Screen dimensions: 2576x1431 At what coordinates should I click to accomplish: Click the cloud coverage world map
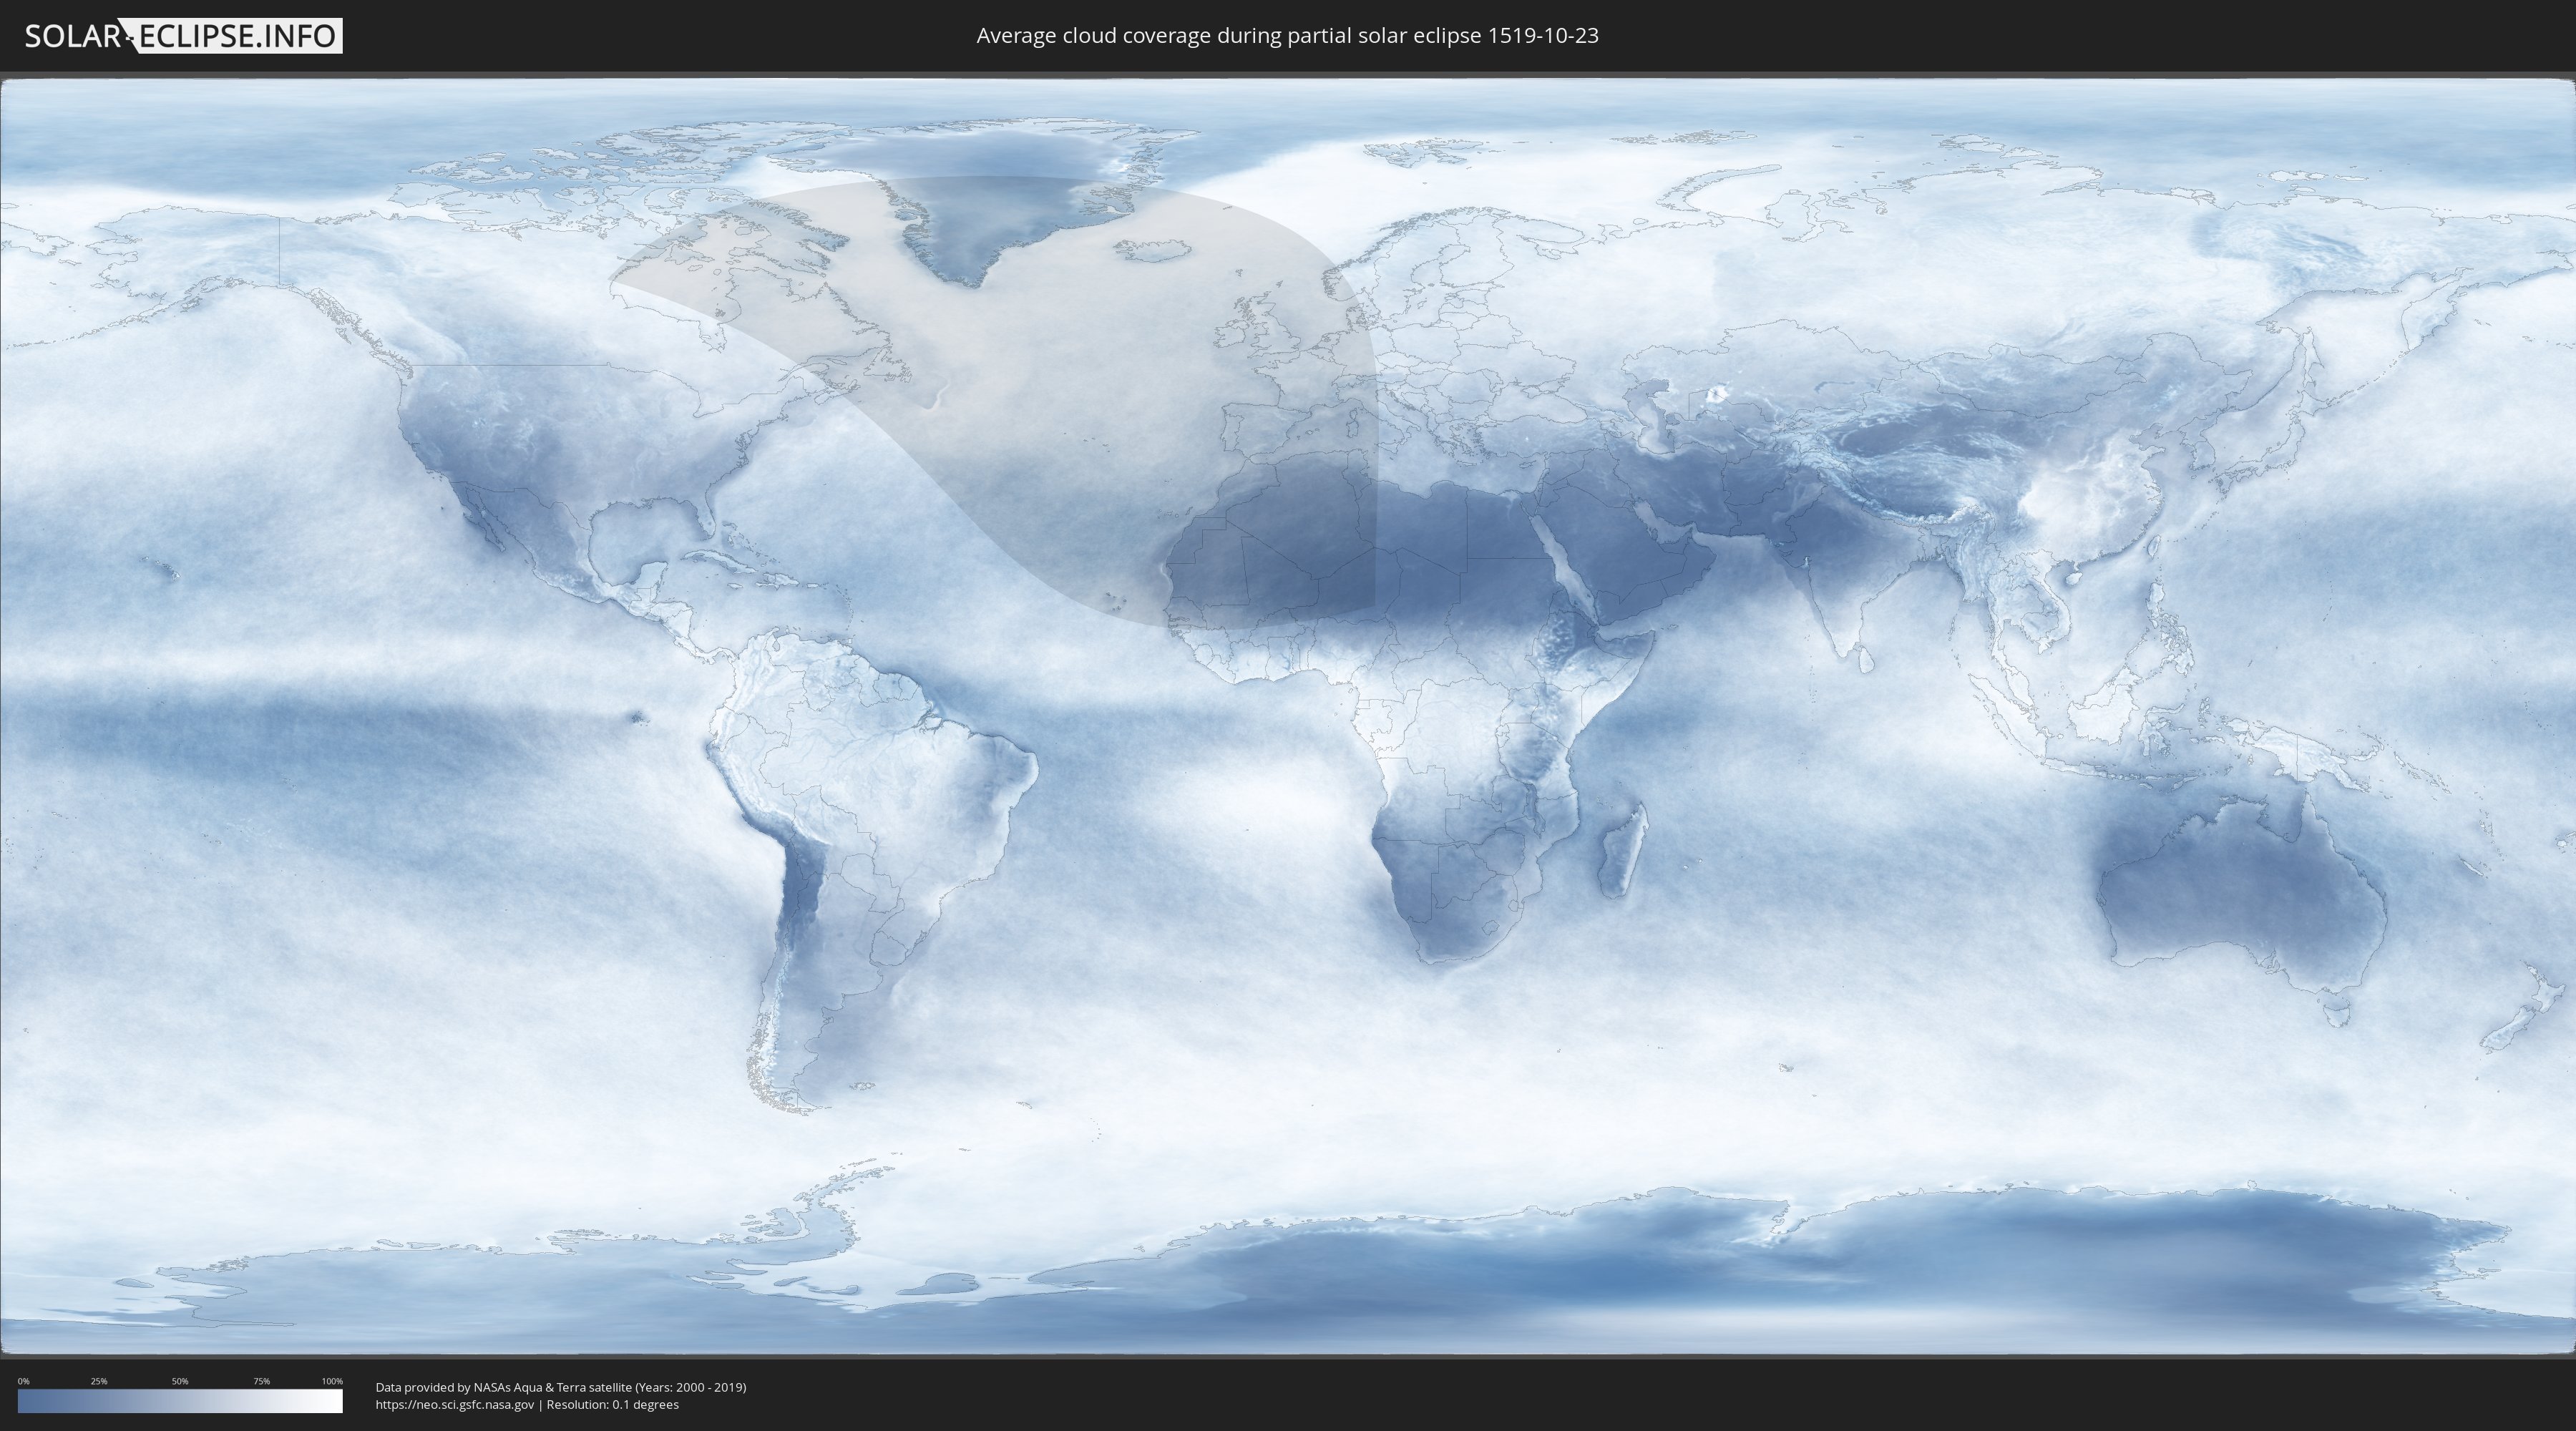click(1288, 716)
